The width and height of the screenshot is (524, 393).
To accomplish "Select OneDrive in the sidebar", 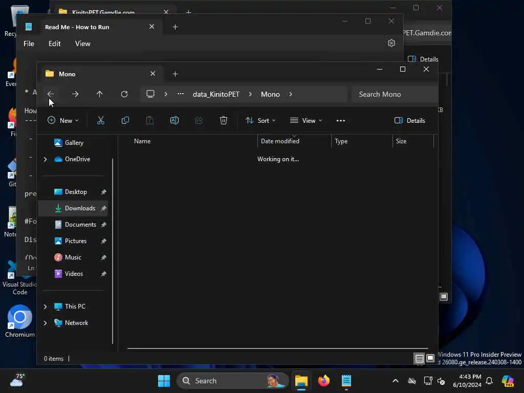I will 74,159.
